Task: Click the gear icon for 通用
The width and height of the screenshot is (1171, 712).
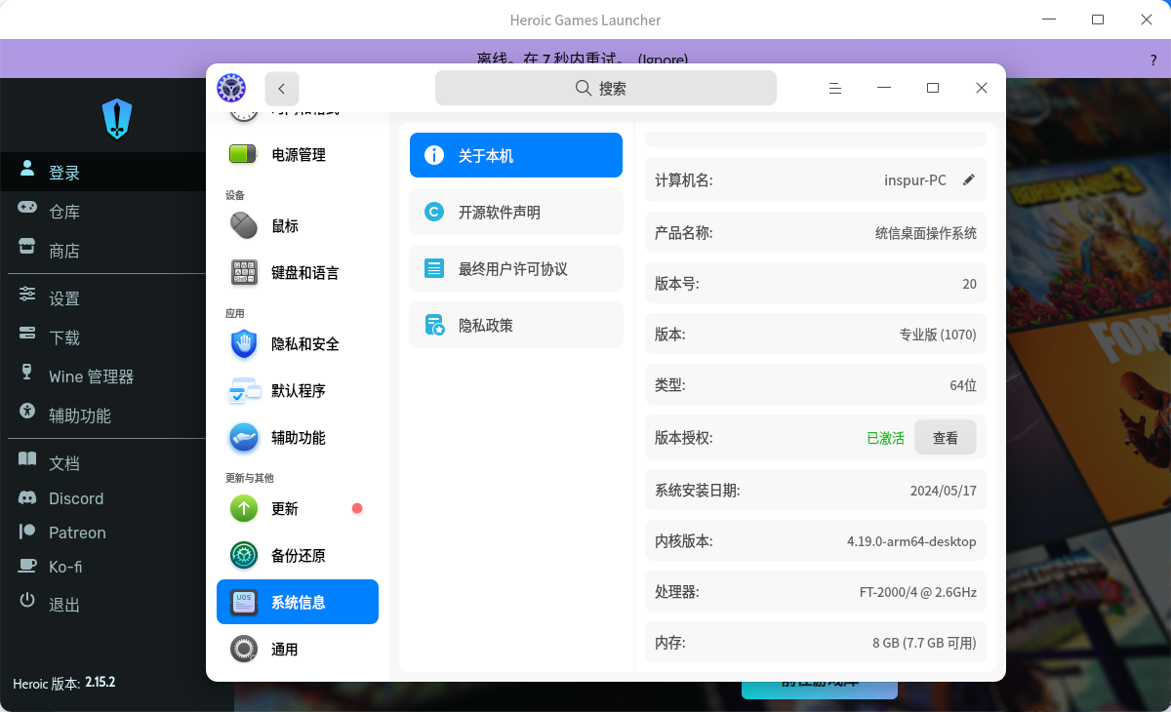Action: click(x=244, y=649)
